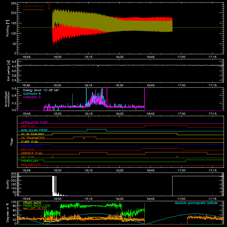Viewport: 227px width, 227px height.
Task: Click the 16:30 time tick under Roll period plot
Action: pos(119,85)
